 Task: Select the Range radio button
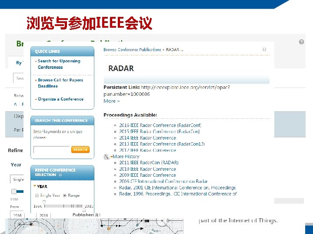coord(65,195)
